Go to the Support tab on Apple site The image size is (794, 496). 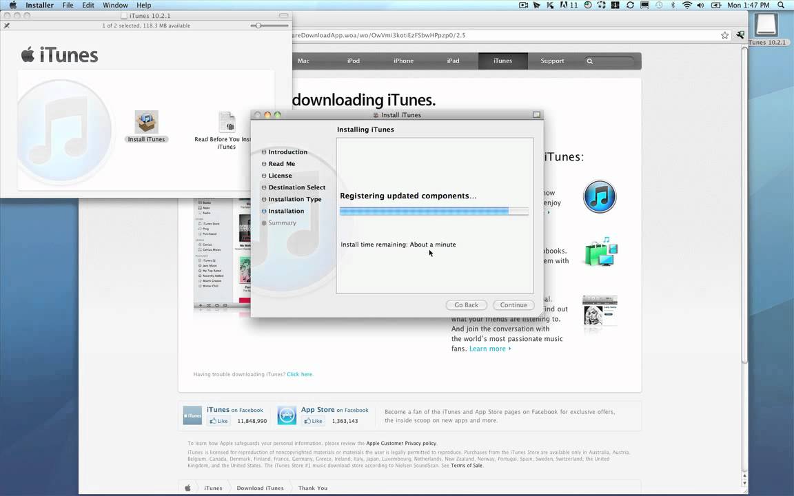pyautogui.click(x=553, y=61)
